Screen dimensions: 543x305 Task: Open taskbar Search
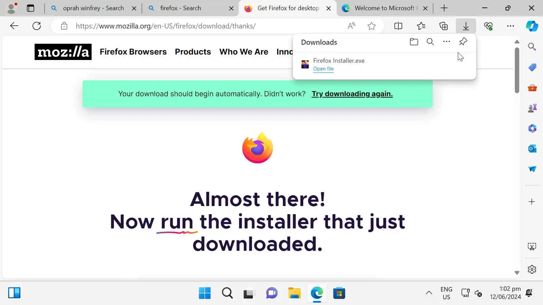(227, 293)
